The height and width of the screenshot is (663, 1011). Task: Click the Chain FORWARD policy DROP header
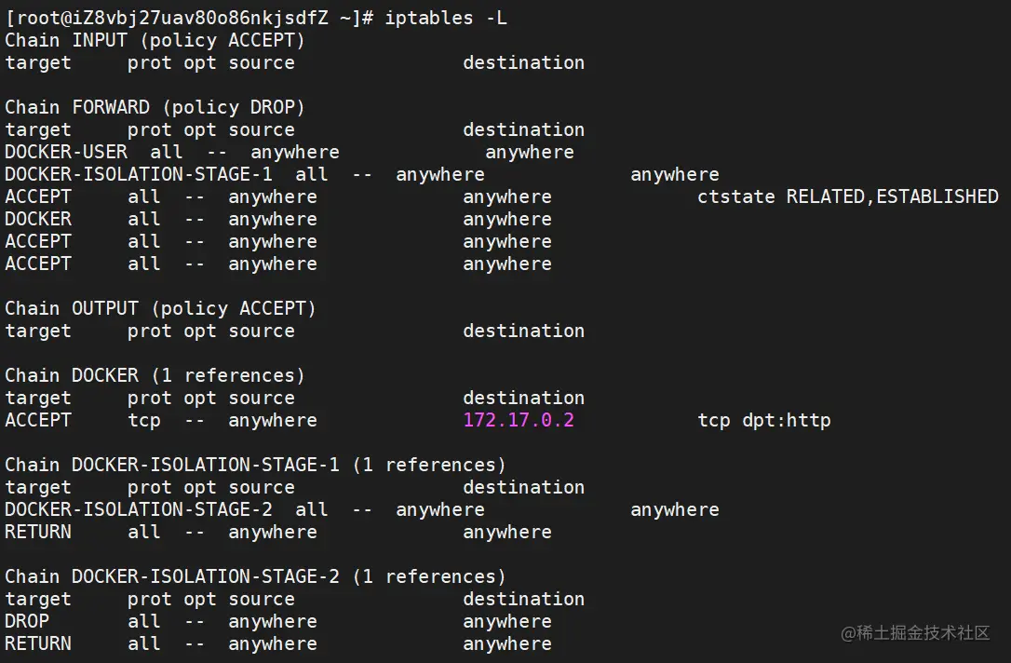(x=155, y=107)
